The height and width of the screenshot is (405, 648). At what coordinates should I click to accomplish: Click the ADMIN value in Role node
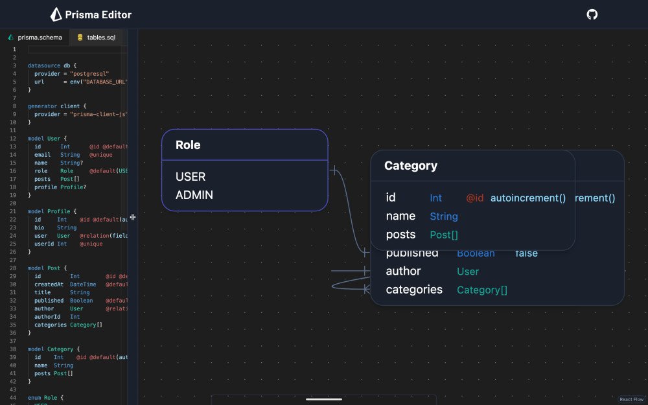pyautogui.click(x=194, y=194)
